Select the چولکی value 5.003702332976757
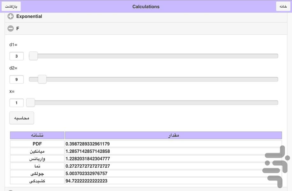Image resolution: width=292 pixels, height=191 pixels. [x=86, y=173]
